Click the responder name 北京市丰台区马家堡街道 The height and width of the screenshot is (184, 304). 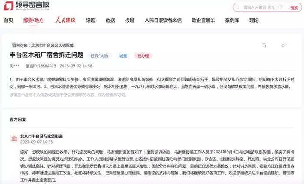[42, 136]
